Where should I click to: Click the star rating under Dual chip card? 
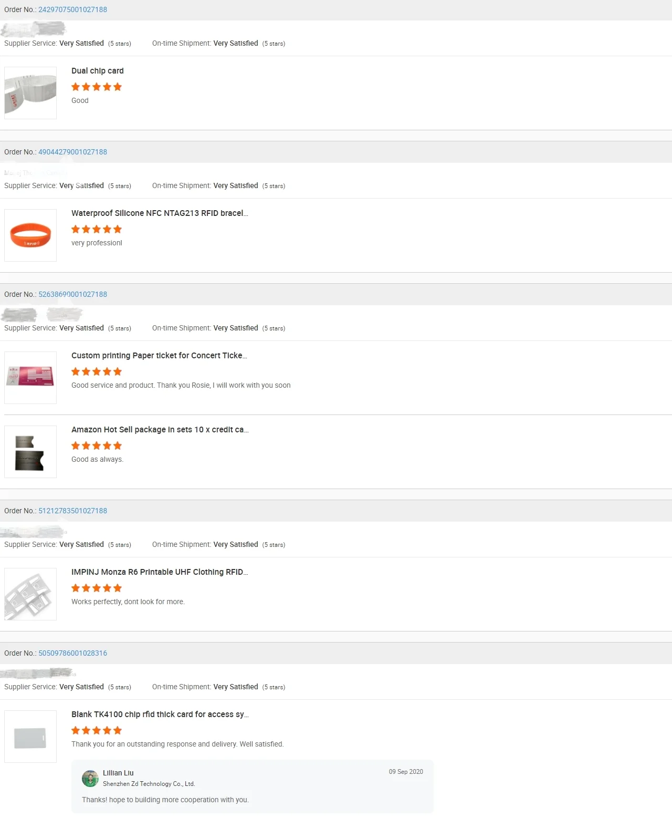[x=97, y=87]
